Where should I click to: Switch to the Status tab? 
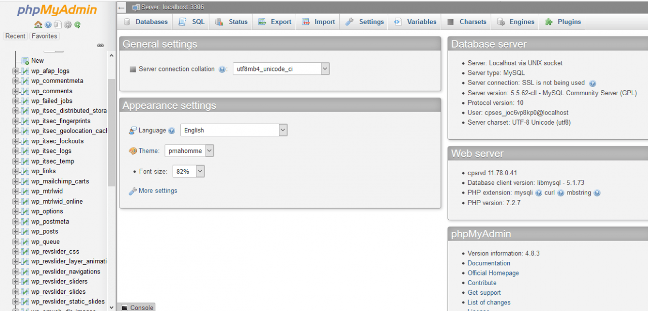click(231, 22)
